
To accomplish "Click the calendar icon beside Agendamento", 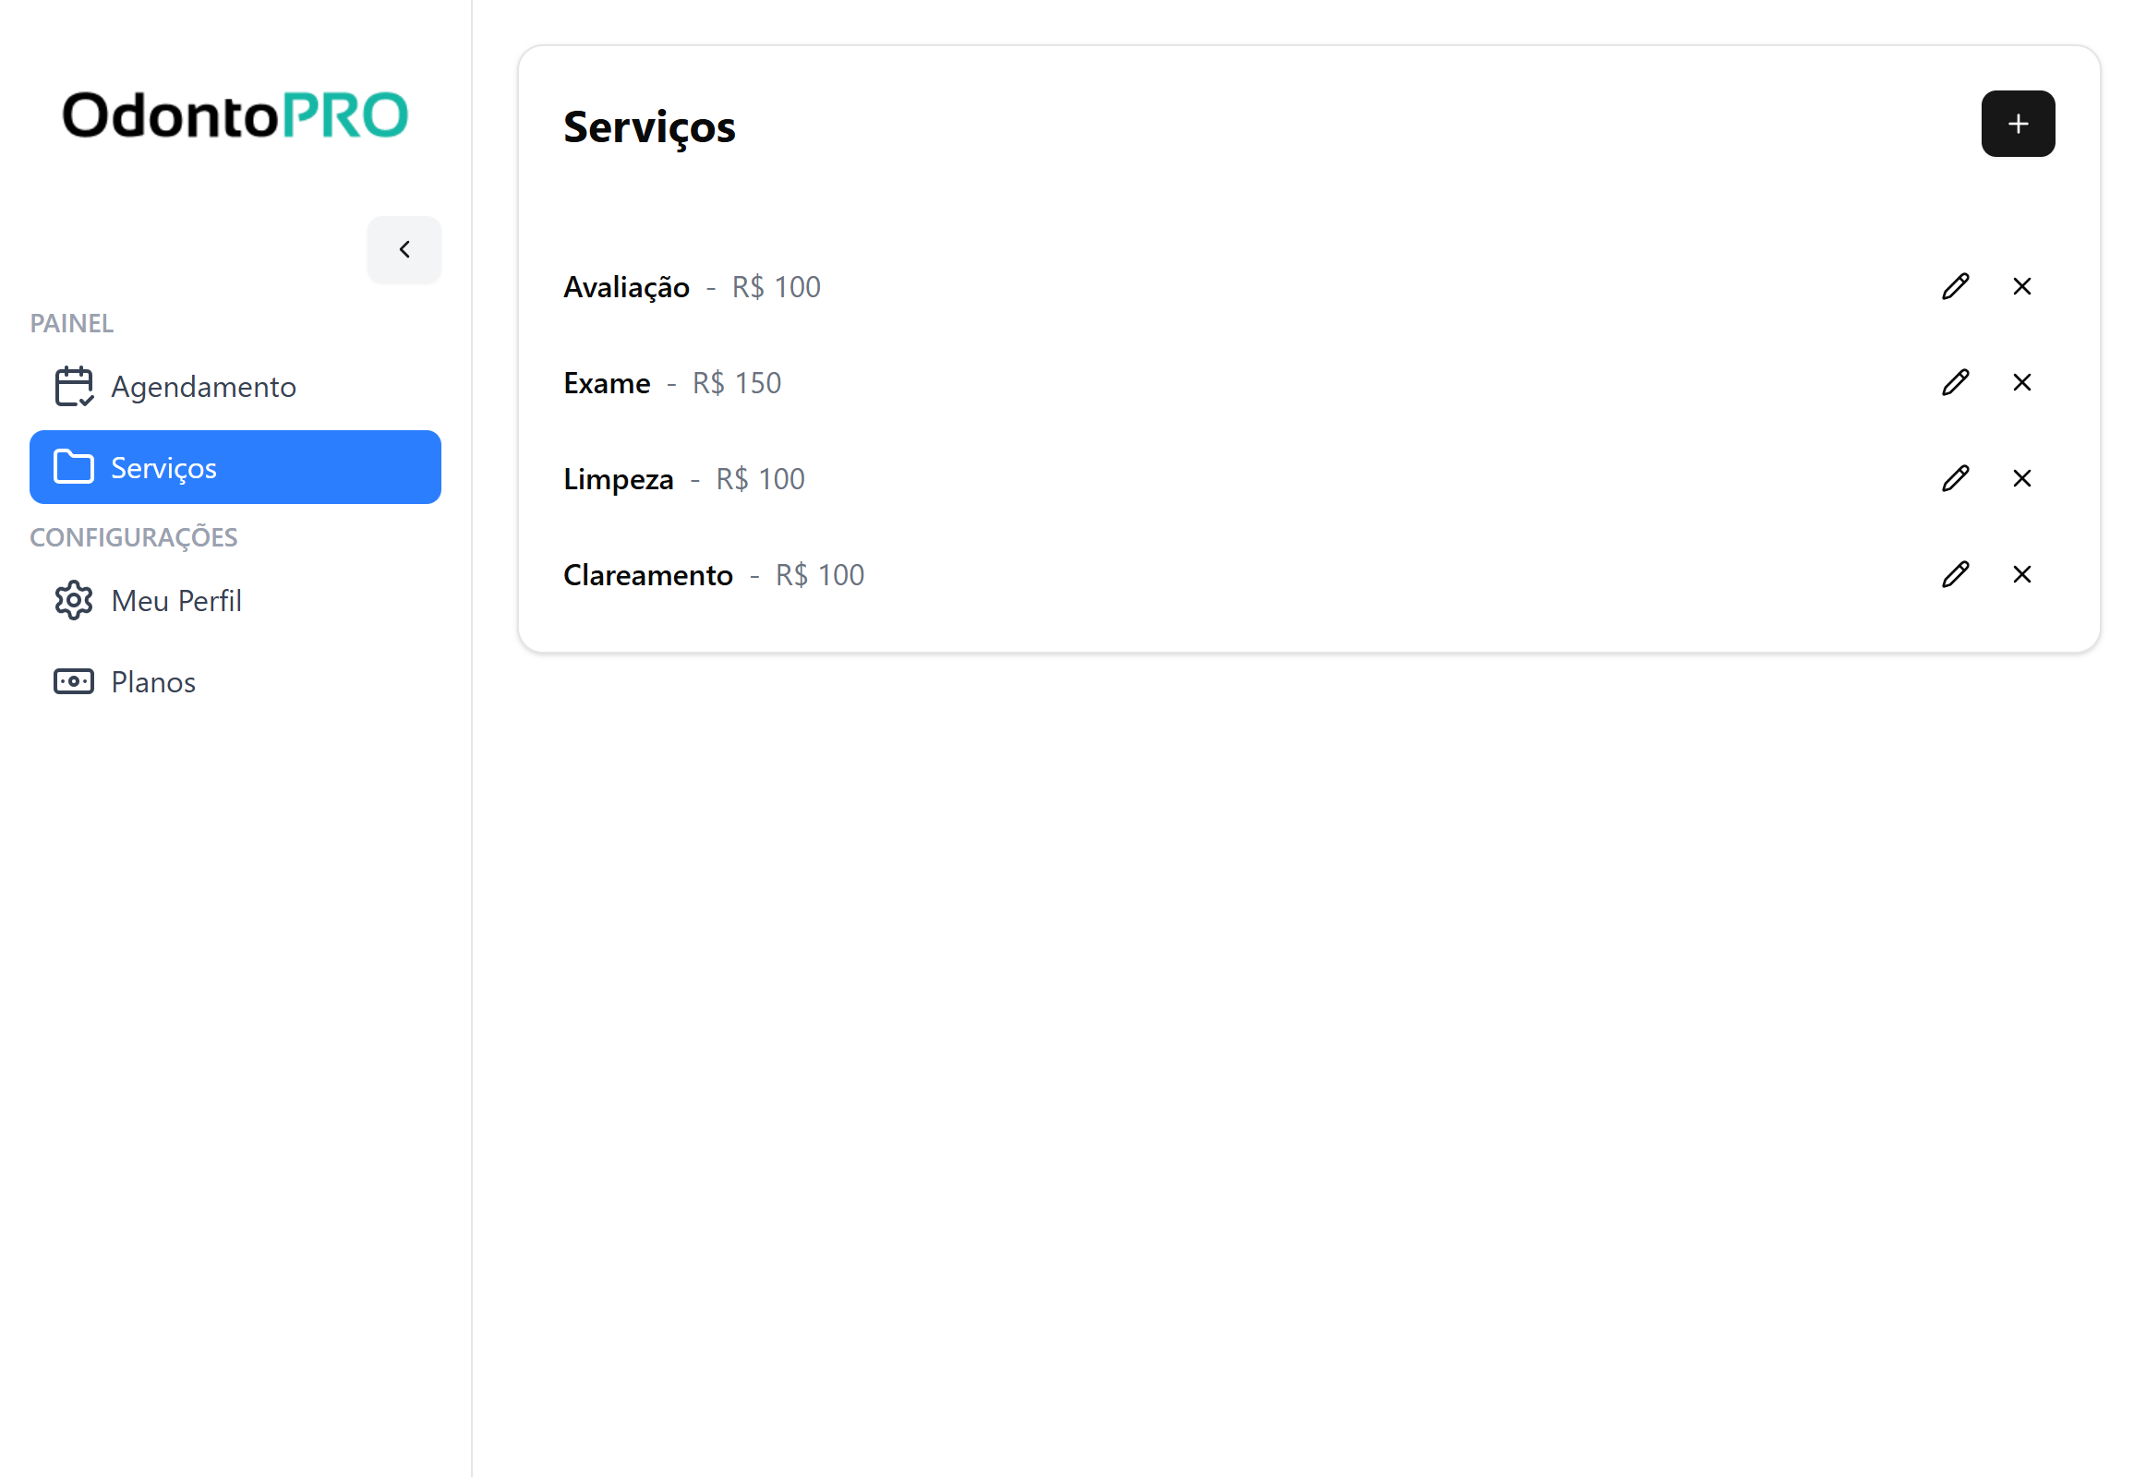I will point(74,387).
